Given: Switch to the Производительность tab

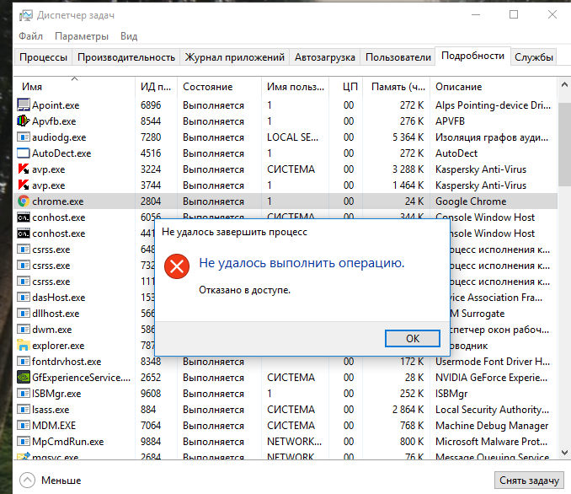Looking at the screenshot, I should click(x=126, y=57).
